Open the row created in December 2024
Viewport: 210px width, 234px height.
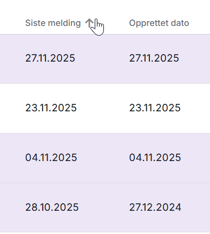coord(105,208)
